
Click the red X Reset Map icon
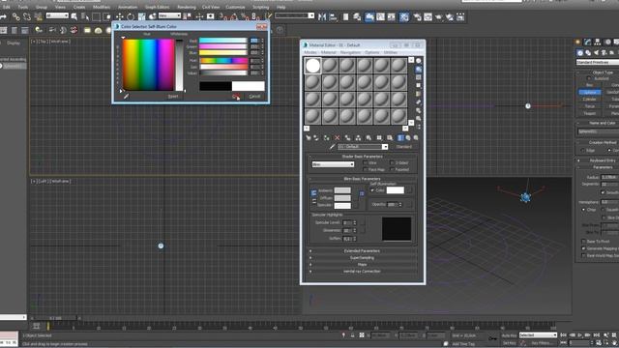pos(338,137)
